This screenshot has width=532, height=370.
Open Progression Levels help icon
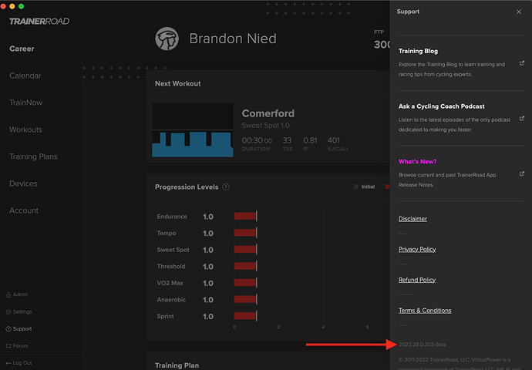tap(226, 187)
